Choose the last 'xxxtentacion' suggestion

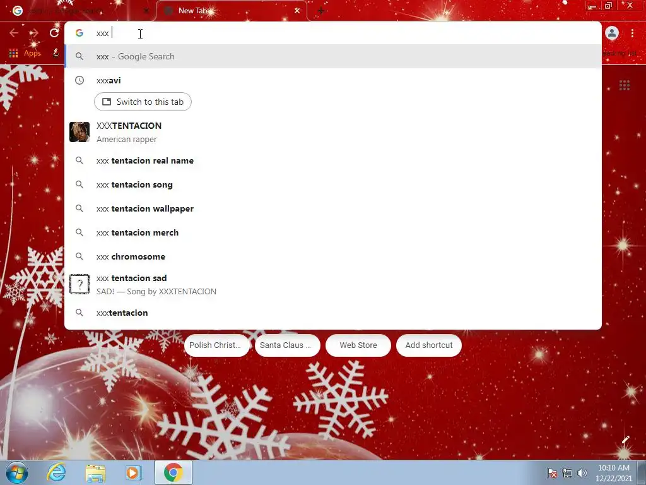click(333, 312)
